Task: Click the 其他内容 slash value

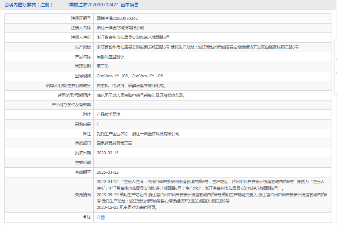Action: click(x=98, y=124)
